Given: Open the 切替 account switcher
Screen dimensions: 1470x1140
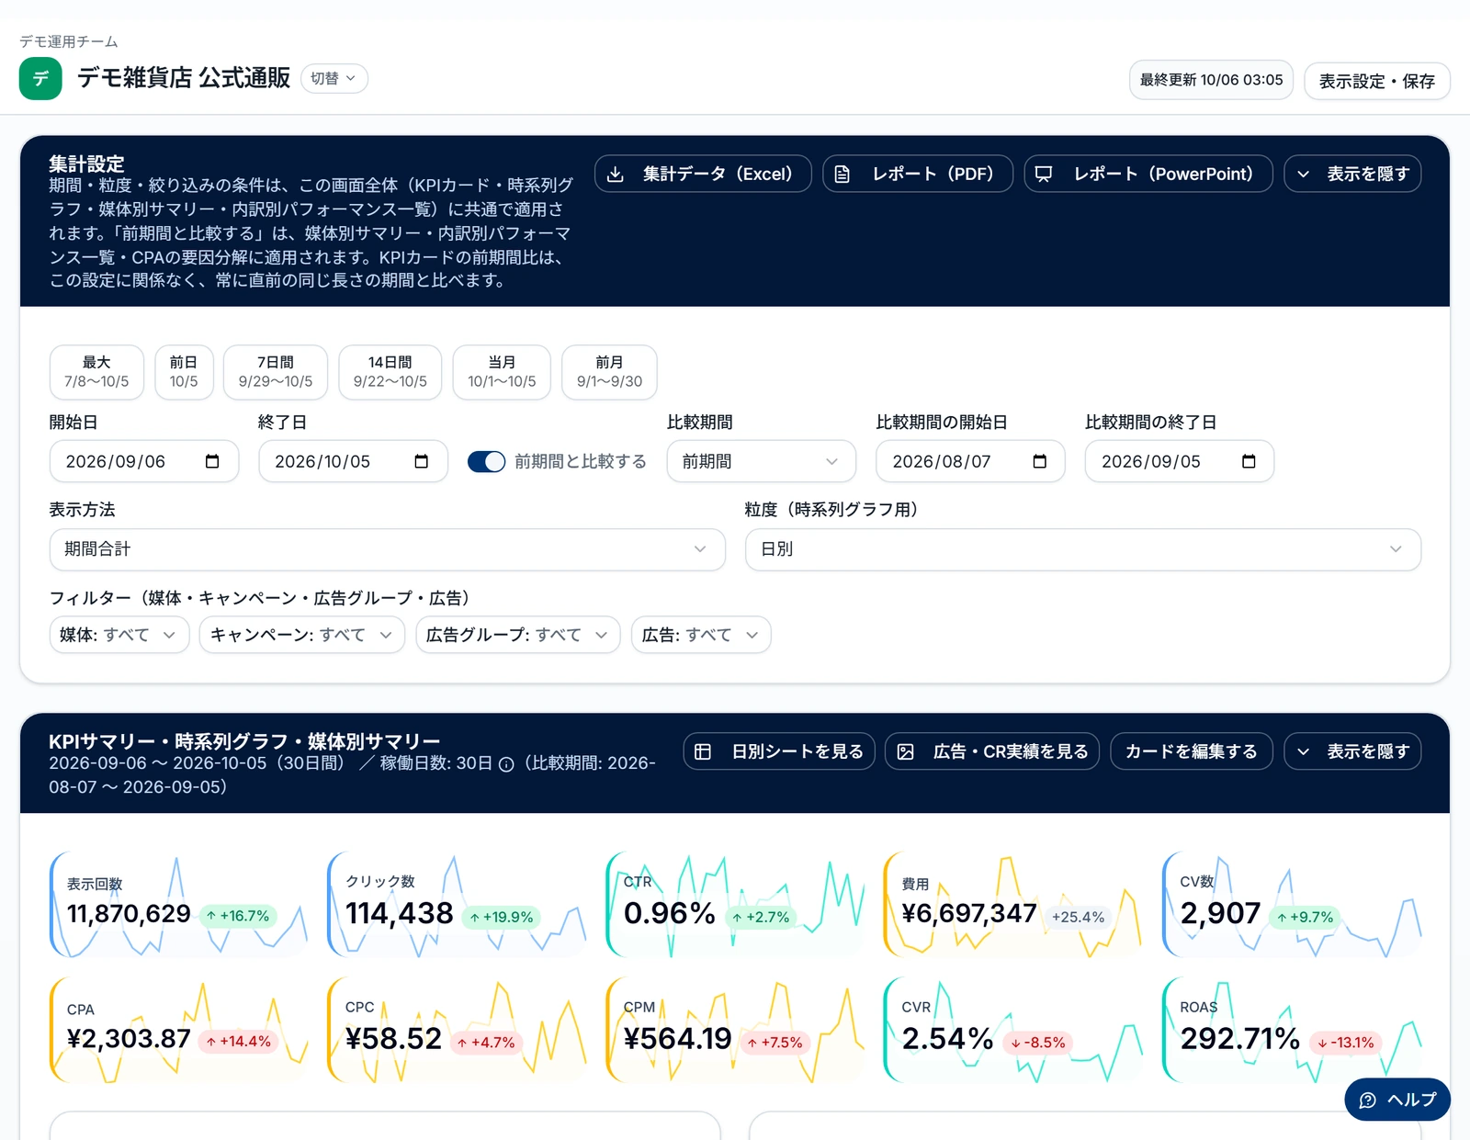Looking at the screenshot, I should 334,78.
